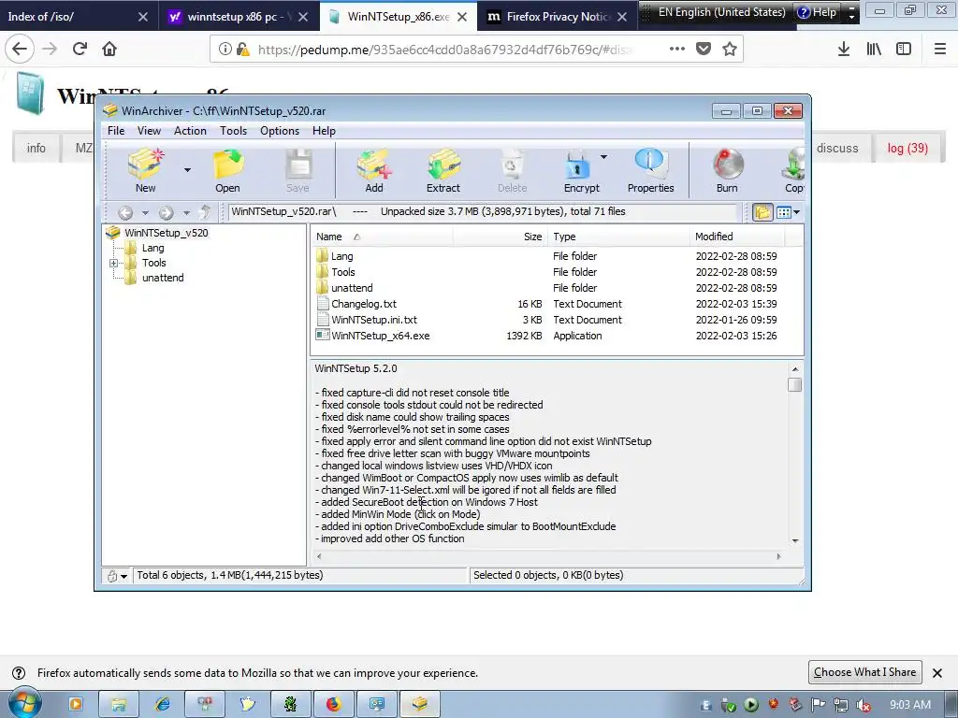Toggle the Firefox sidebar icon
Viewport: 958px width, 718px height.
point(904,49)
